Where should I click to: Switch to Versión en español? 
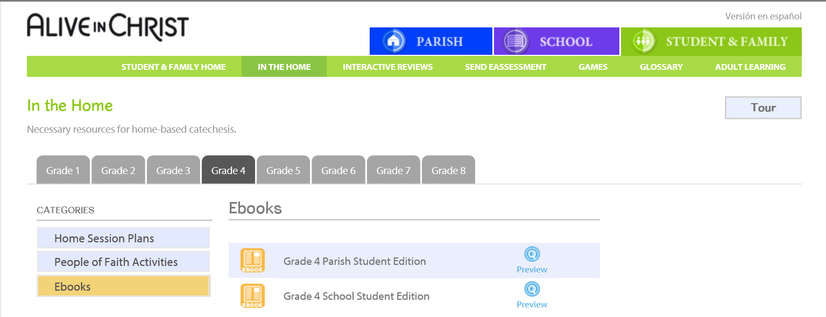[x=763, y=16]
